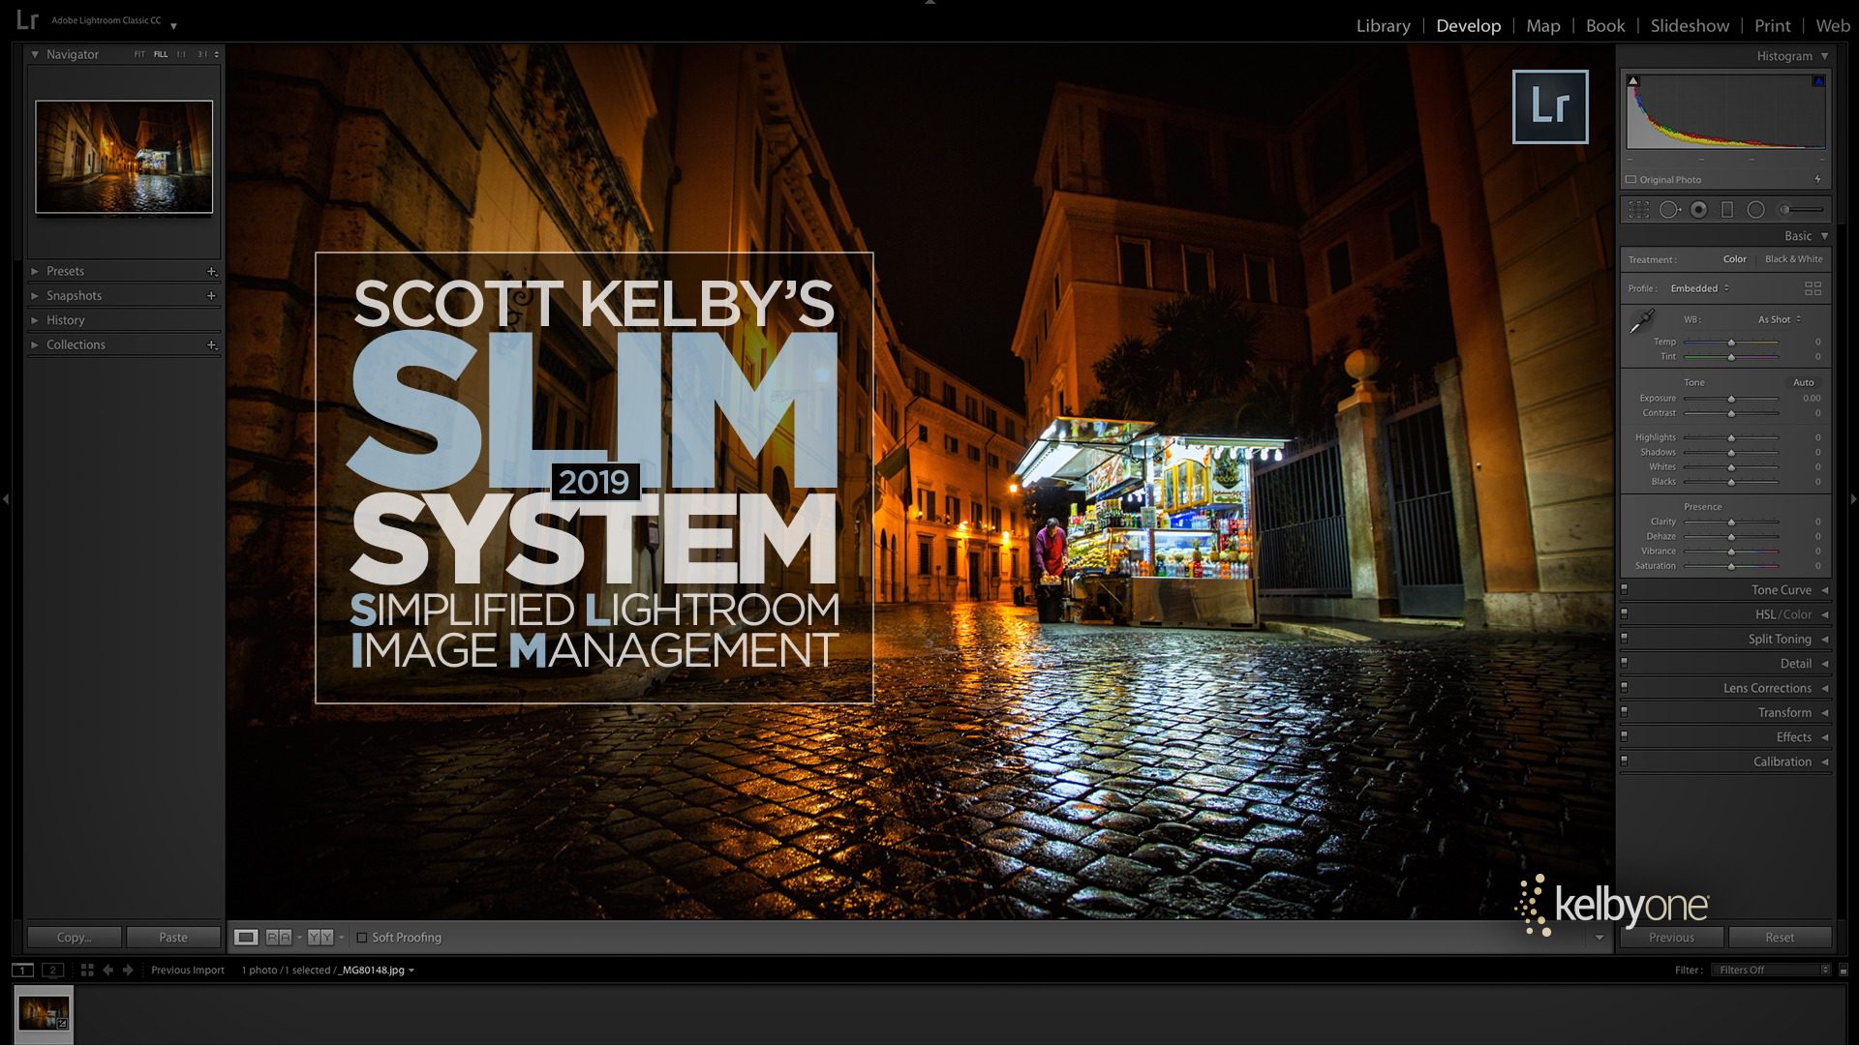Set Navigator zoom to FILL
1859x1045 pixels.
161,54
